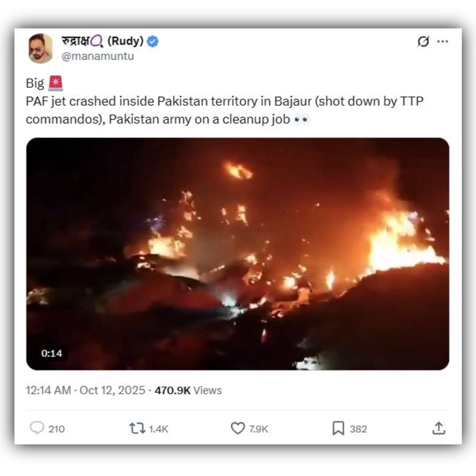Open the Grok explain icon
476x476 pixels.
click(423, 41)
